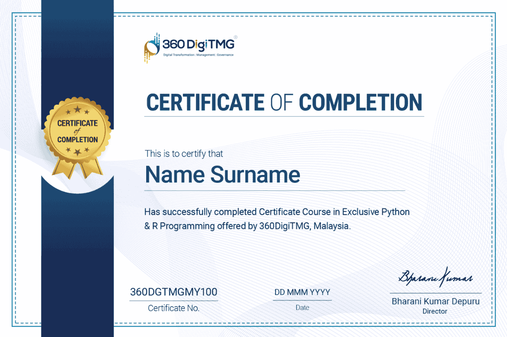
Task: Select the Certificate No. label
Action: (x=174, y=308)
